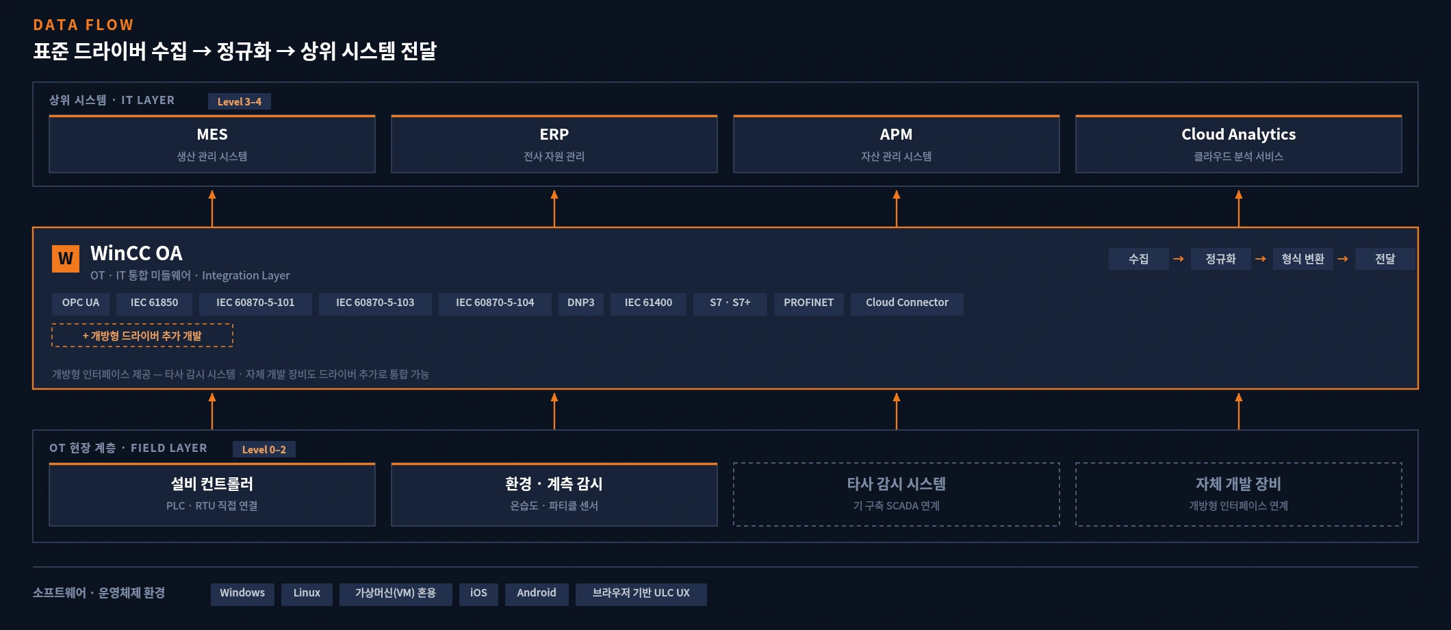Choose the IEC 60870-5-104 driver
Image resolution: width=1451 pixels, height=630 pixels.
coord(495,303)
